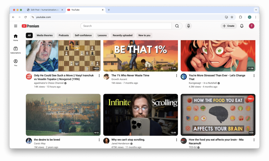This screenshot has width=269, height=161.
Task: Open the Chrome extensions puzzle icon
Action: (x=240, y=17)
